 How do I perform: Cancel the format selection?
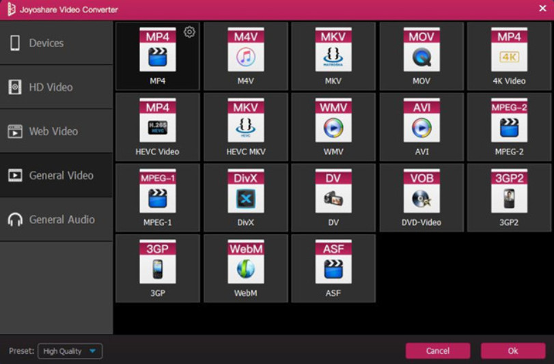(x=438, y=351)
